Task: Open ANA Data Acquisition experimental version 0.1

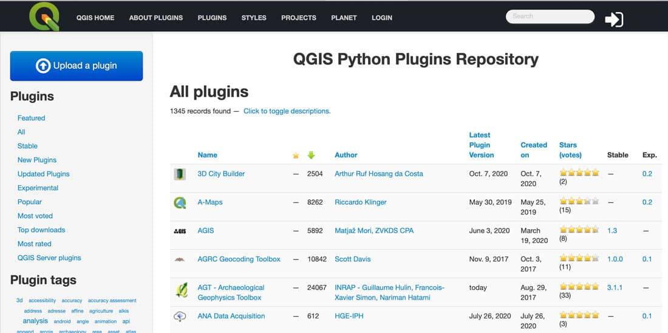Action: [647, 317]
